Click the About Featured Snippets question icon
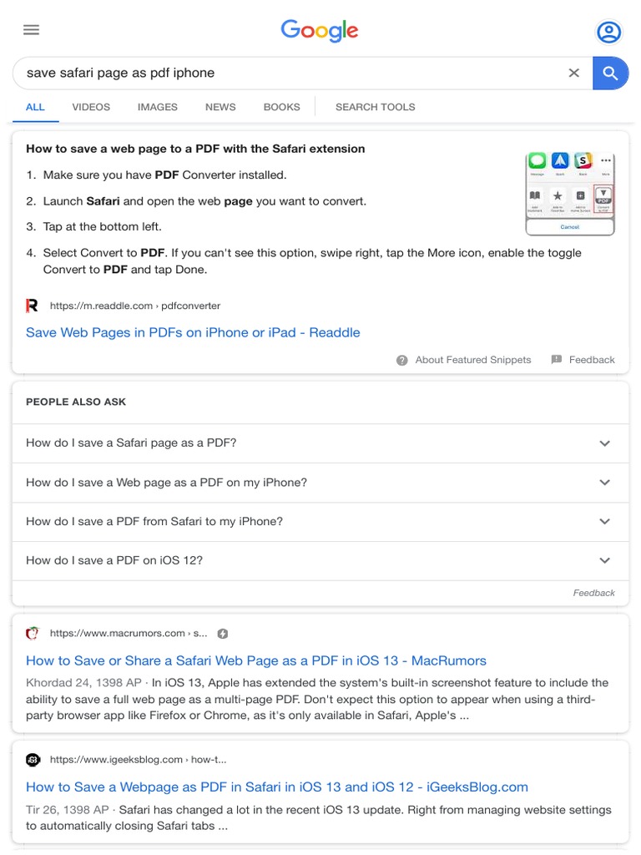Image resolution: width=641 pixels, height=855 pixels. click(402, 360)
